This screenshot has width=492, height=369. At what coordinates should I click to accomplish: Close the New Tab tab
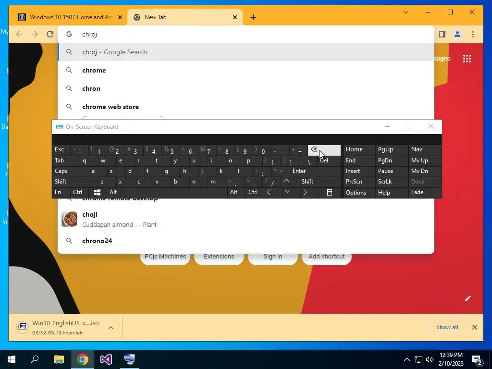pos(234,17)
